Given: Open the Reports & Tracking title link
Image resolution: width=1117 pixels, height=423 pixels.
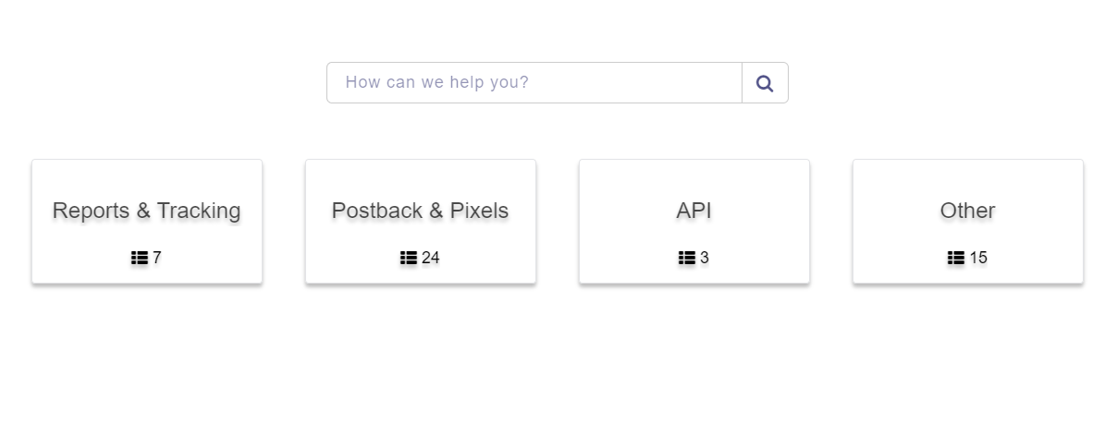Looking at the screenshot, I should click(147, 211).
